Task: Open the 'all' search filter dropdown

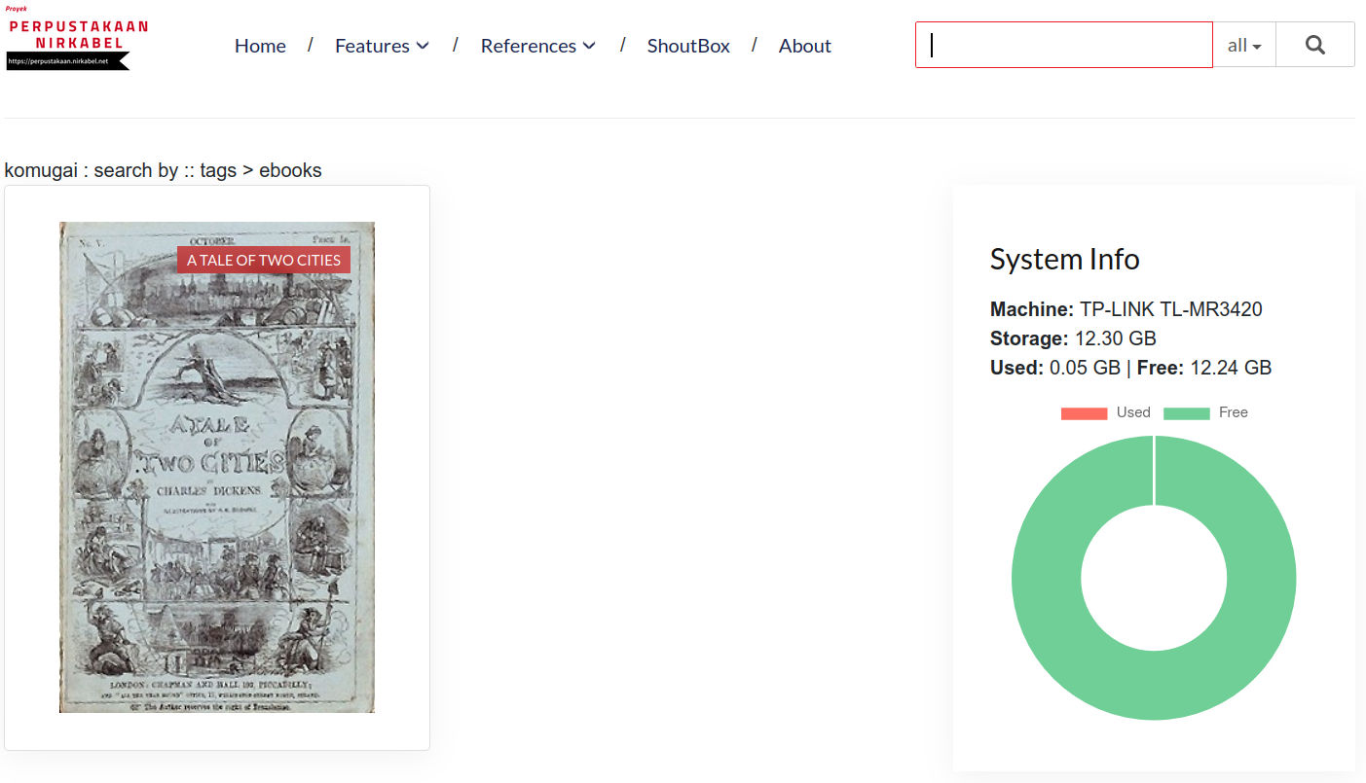Action: 1244,45
